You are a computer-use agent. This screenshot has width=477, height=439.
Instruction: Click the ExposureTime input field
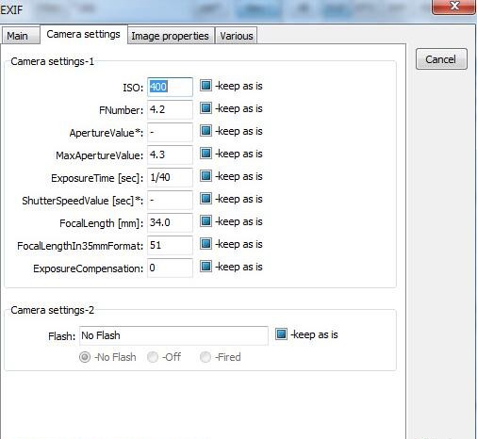170,177
